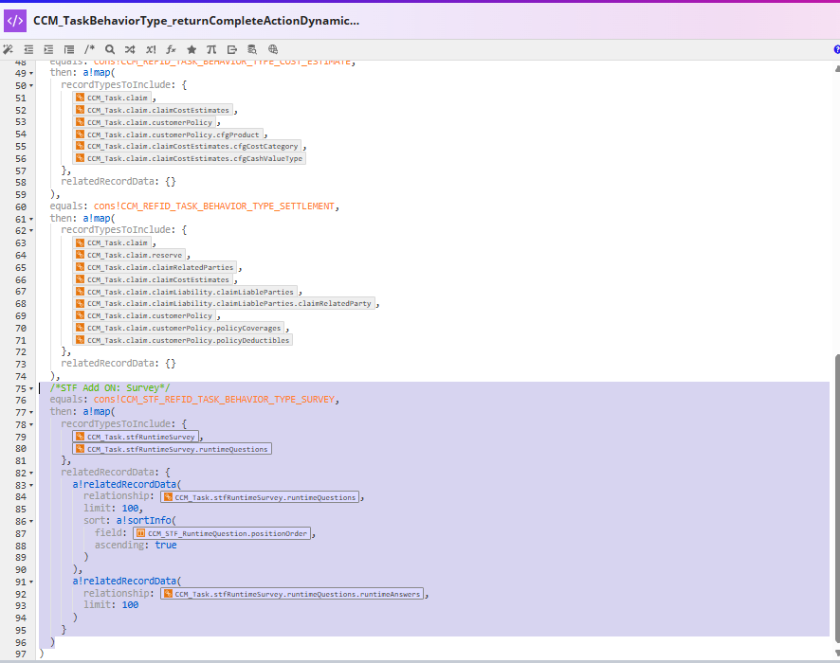Click the vertical scrollbar thumb of editor
This screenshot has width=840, height=663.
pos(837,497)
